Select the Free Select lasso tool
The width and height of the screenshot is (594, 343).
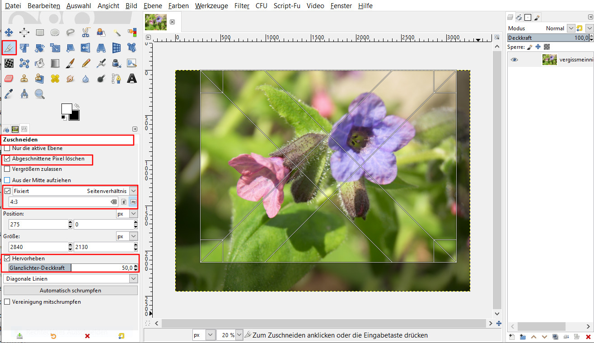(70, 33)
